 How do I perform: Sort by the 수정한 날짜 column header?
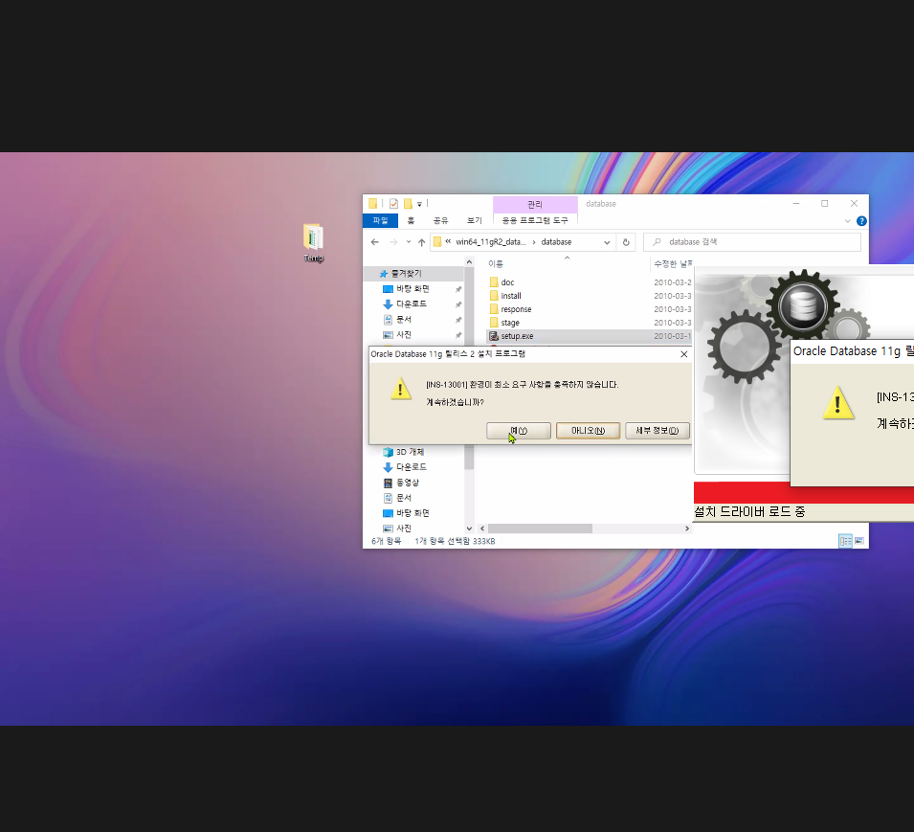[673, 264]
